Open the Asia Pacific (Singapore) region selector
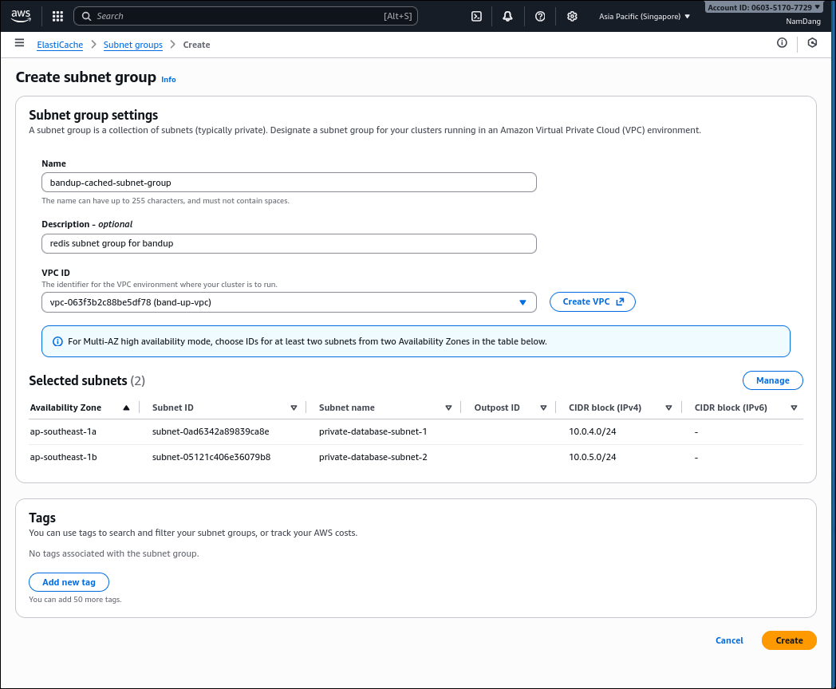This screenshot has height=689, width=836. pos(645,16)
